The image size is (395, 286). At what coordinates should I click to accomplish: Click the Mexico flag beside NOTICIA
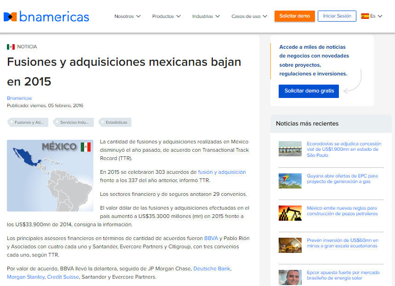11,47
